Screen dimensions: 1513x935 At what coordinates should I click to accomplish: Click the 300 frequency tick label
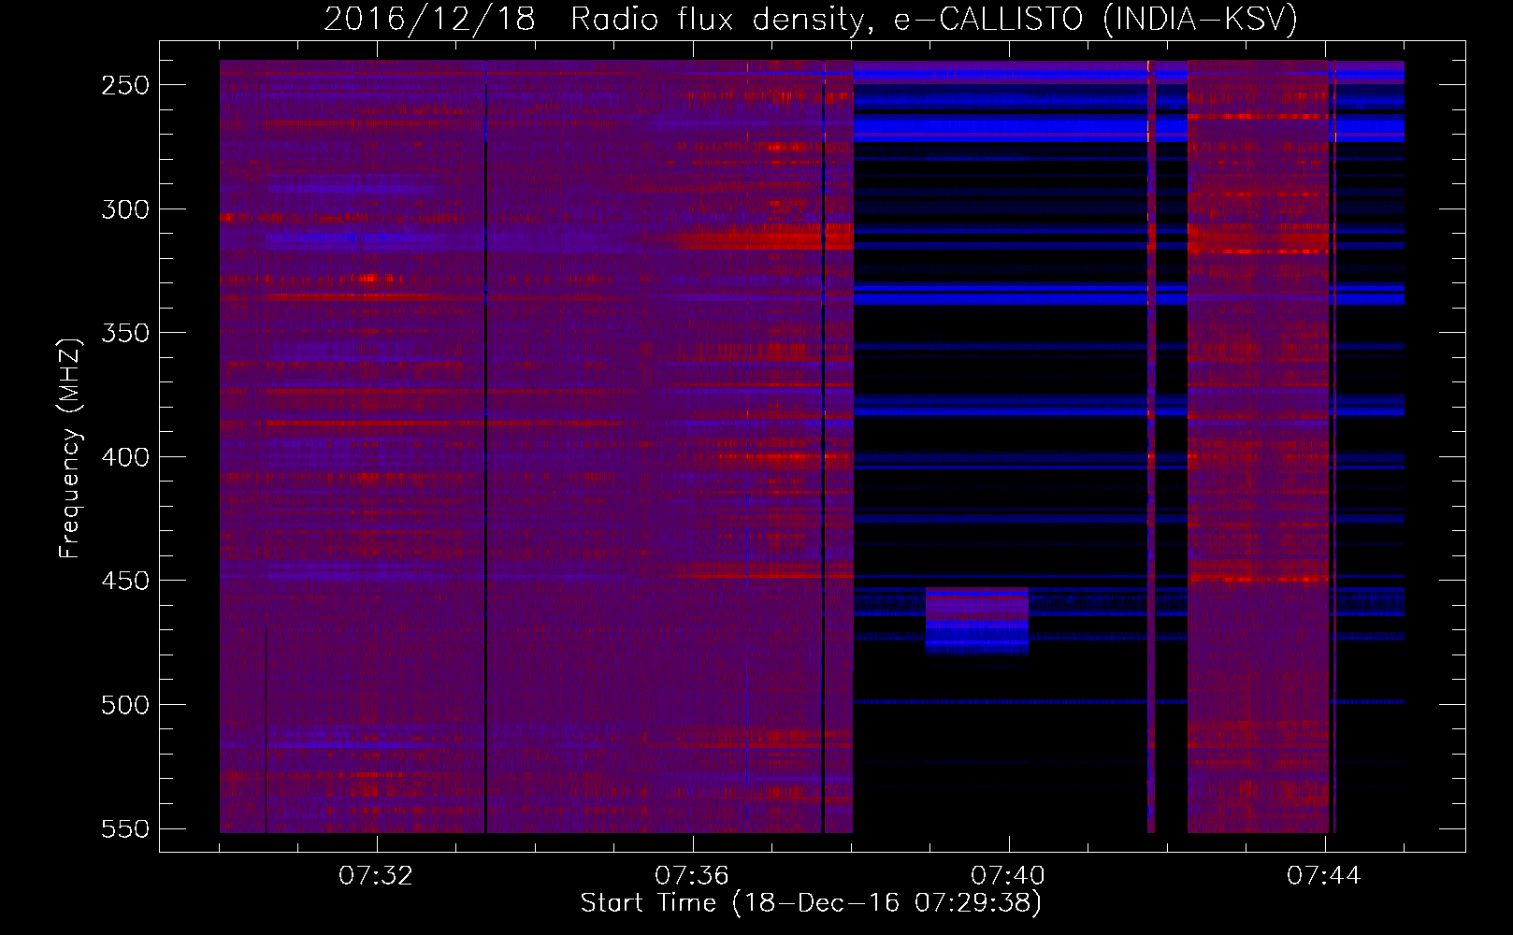pyautogui.click(x=125, y=209)
